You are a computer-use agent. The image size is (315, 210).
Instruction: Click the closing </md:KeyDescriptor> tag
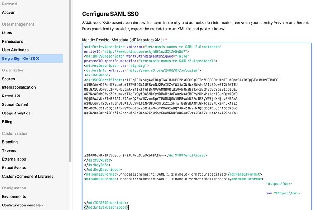103,170
